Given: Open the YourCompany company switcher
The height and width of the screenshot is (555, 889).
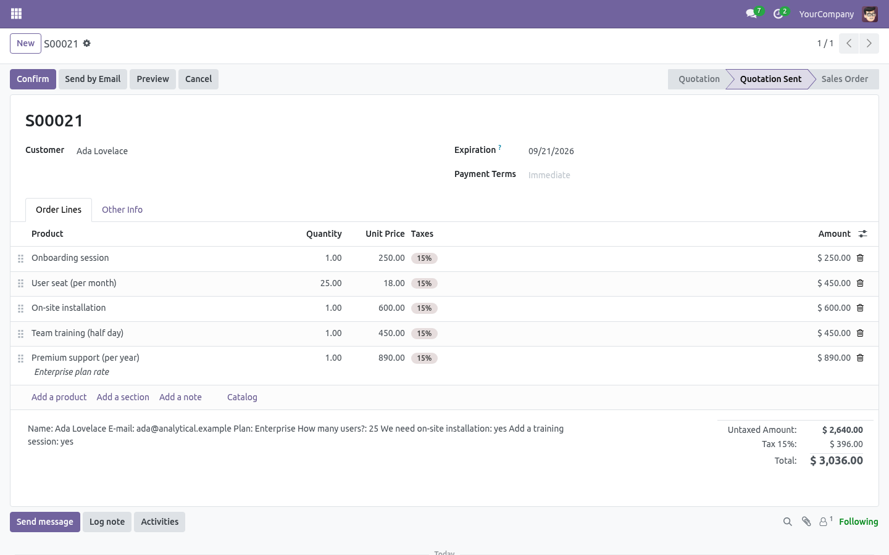Looking at the screenshot, I should tap(826, 14).
